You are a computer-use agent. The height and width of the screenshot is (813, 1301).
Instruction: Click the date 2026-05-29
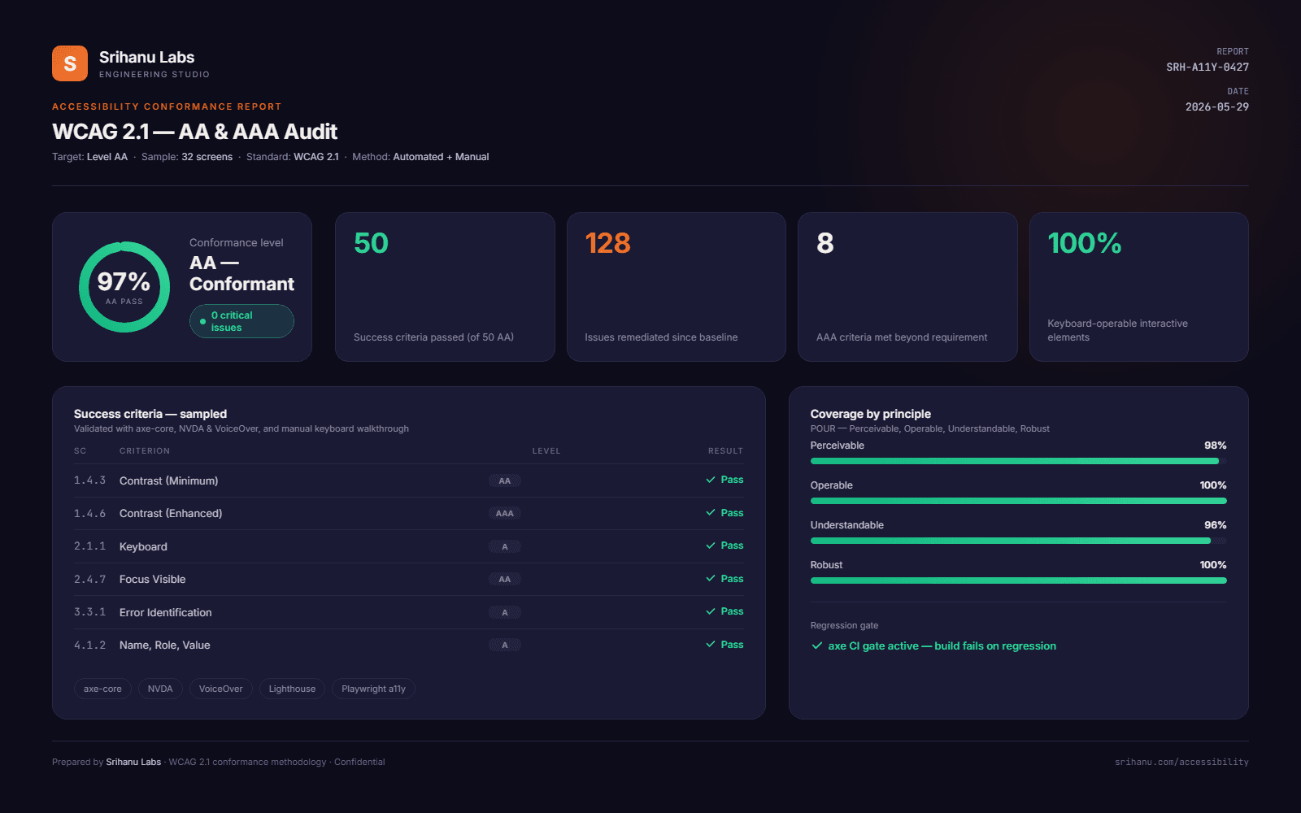point(1217,107)
